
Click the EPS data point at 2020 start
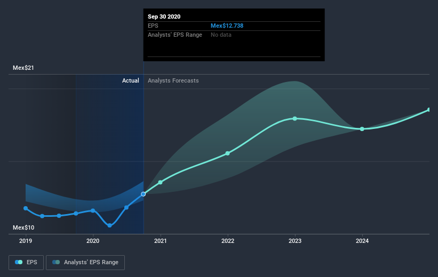pos(93,210)
